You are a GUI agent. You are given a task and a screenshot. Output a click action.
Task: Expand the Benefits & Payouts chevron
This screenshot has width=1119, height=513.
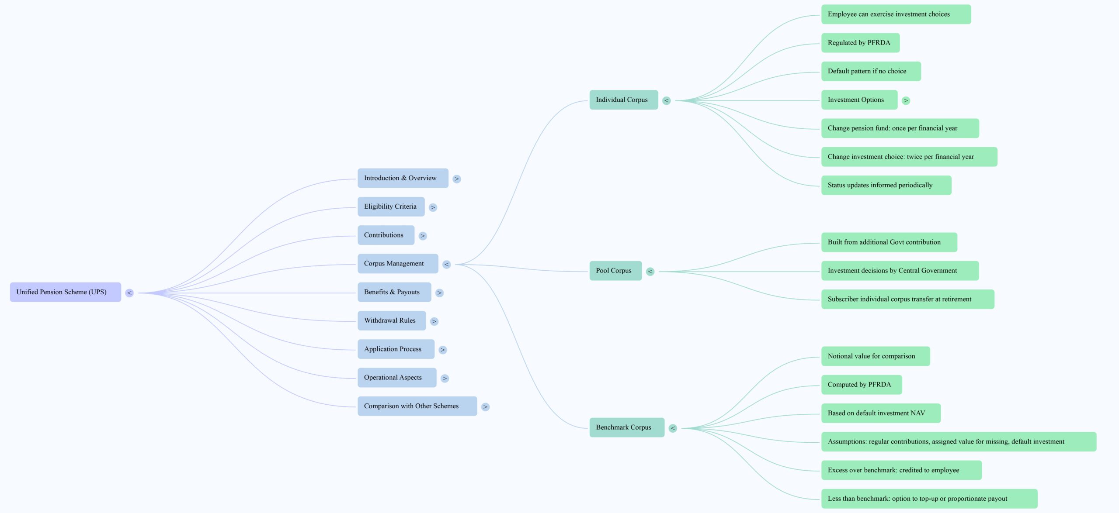pos(439,293)
